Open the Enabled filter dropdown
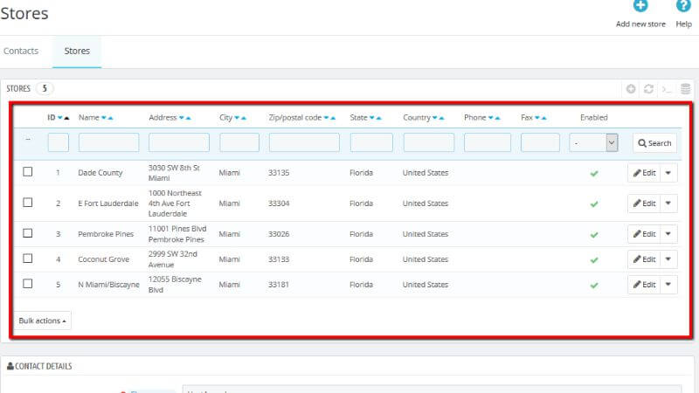699x393 pixels. 593,142
